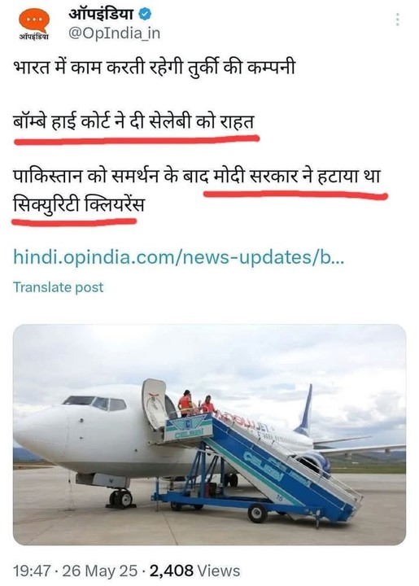
Task: Click the सिक्युरिटी क्लियरेंस text
Action: click(78, 204)
